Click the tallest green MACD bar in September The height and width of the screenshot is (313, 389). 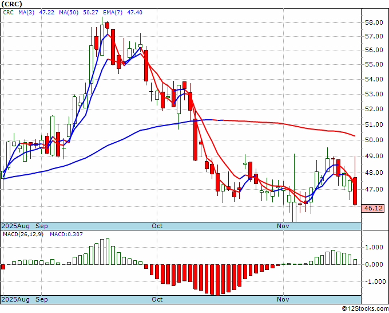coord(108,252)
